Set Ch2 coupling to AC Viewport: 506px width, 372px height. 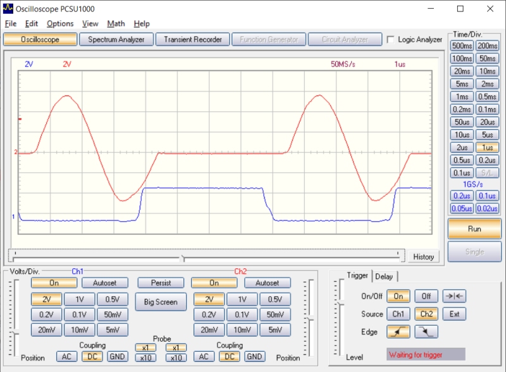(204, 357)
